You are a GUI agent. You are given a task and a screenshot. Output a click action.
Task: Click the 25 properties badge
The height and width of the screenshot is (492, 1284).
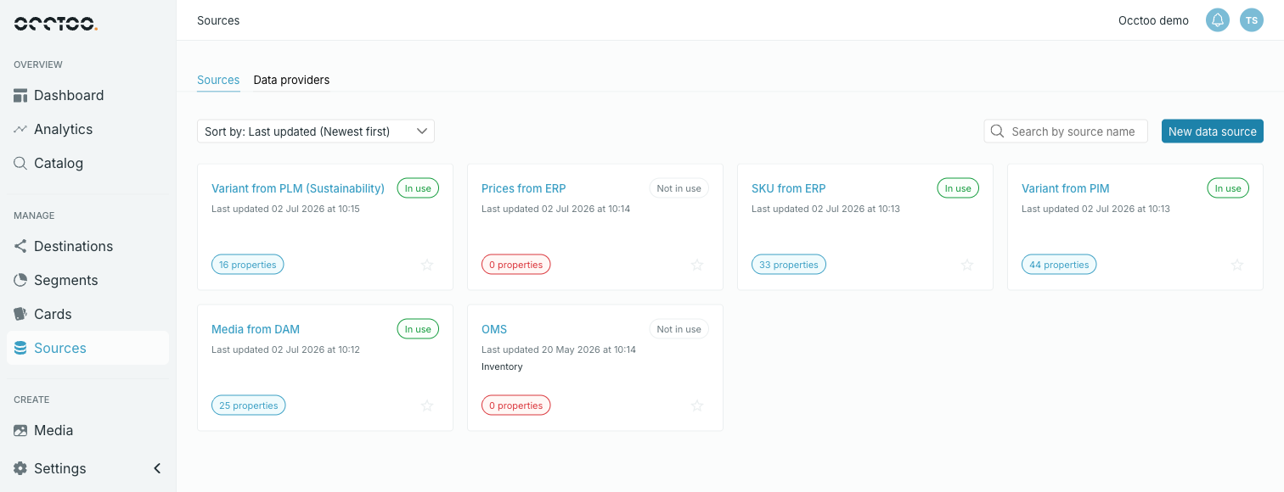click(249, 405)
